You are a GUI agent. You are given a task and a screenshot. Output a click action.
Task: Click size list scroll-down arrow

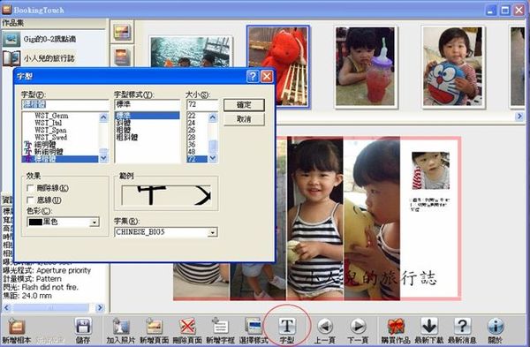click(x=213, y=158)
